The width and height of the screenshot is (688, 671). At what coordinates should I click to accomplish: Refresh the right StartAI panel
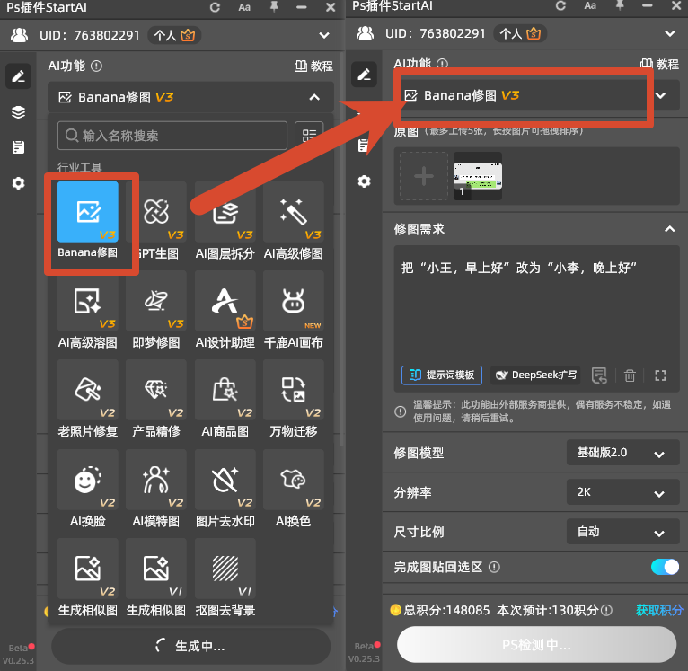tap(560, 5)
